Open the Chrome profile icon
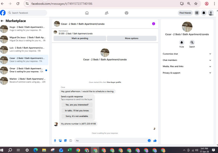218x153 pixels. click(207, 4)
